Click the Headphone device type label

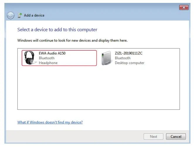pos(48,63)
